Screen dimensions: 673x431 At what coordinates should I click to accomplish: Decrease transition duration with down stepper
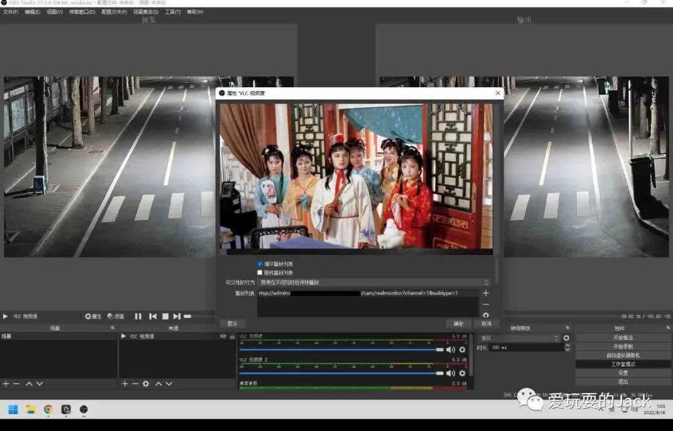click(568, 350)
